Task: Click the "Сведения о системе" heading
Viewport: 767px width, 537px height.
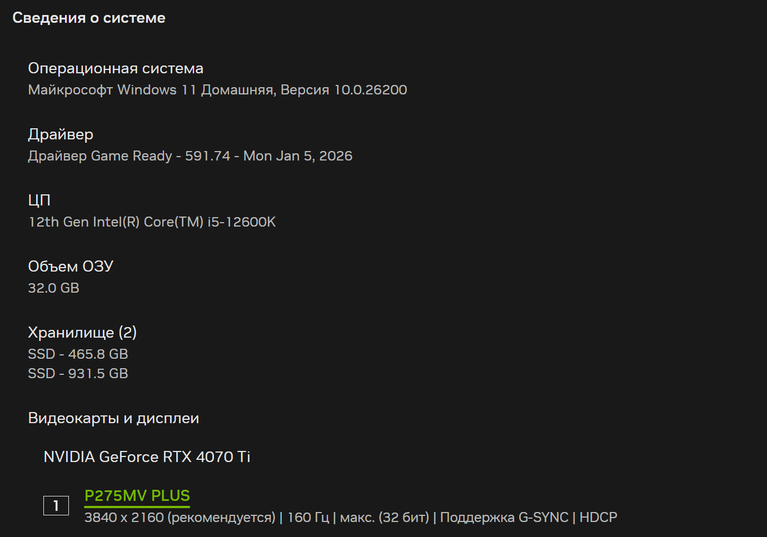Action: click(x=89, y=18)
